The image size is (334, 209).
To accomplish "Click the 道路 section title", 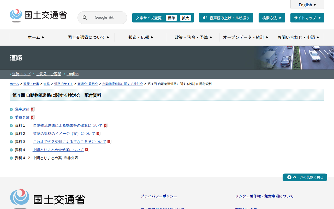I will coord(16,58).
